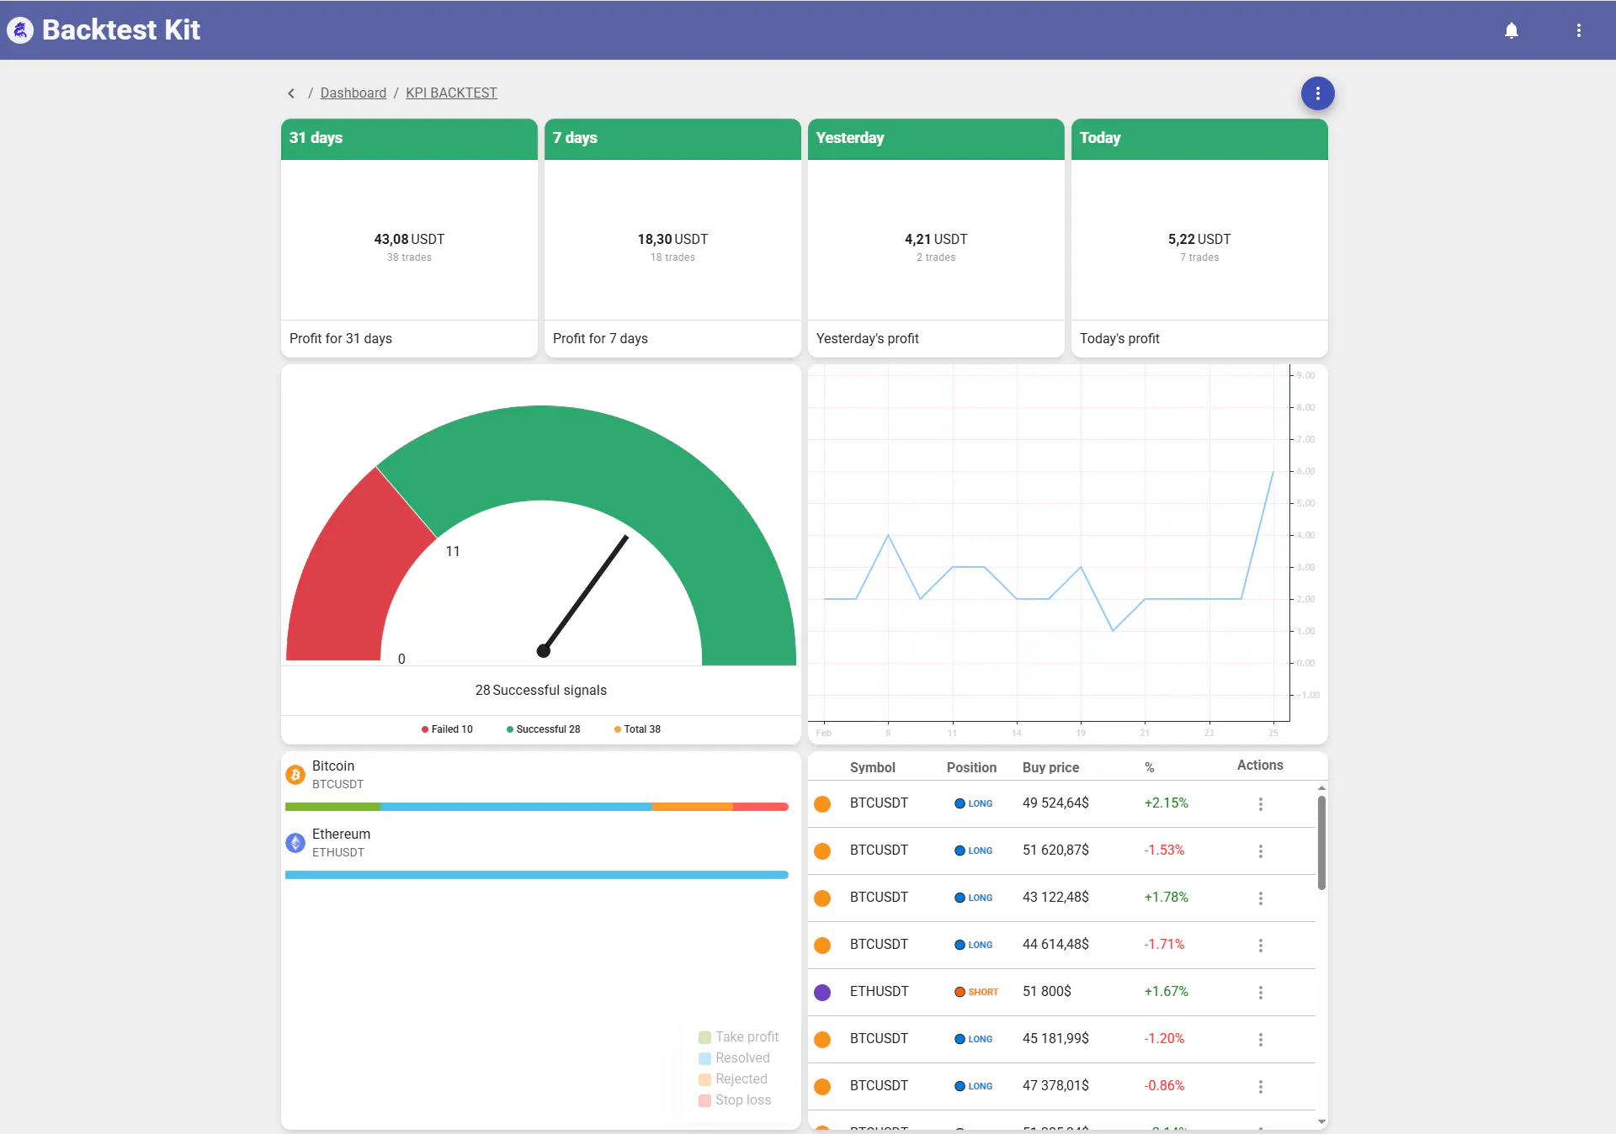Click the scroll down arrow of trades table
Screen dimensions: 1616x1134
1321,1121
